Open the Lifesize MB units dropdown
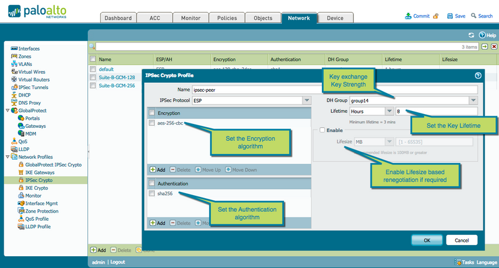The image size is (499, 268). (x=389, y=141)
